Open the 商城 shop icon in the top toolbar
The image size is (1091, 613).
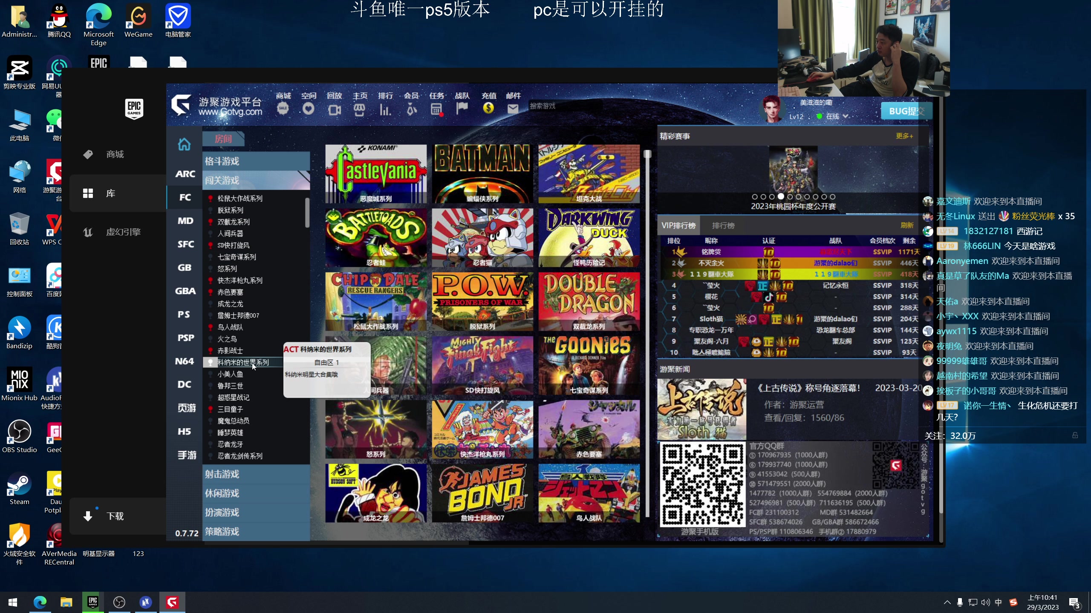click(x=283, y=109)
